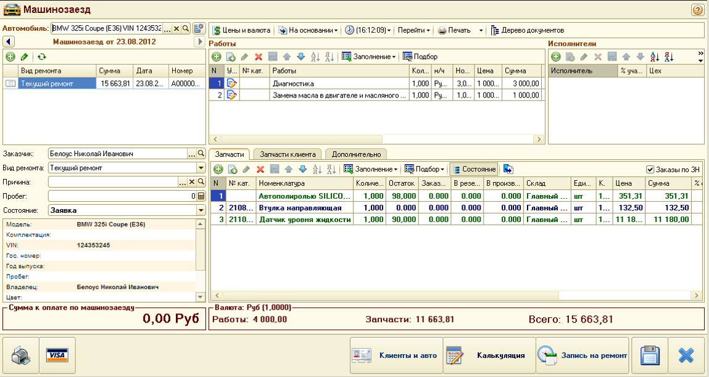
Task: Add a new part in Запчасти toolbar
Action: coord(218,169)
